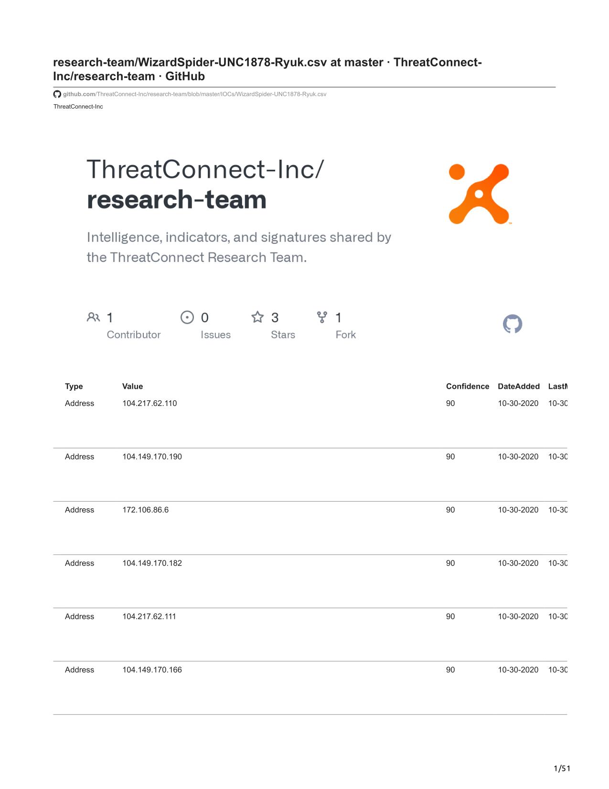Click the ThreatConnect-Inc author text

(78, 107)
